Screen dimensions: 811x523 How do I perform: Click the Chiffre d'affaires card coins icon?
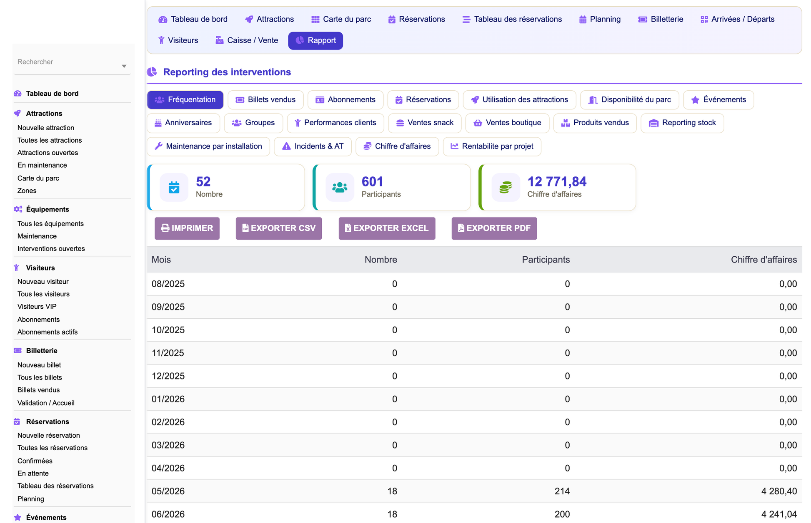coord(506,188)
